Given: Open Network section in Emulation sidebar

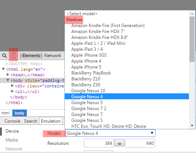Looking at the screenshot, I should (14, 149).
